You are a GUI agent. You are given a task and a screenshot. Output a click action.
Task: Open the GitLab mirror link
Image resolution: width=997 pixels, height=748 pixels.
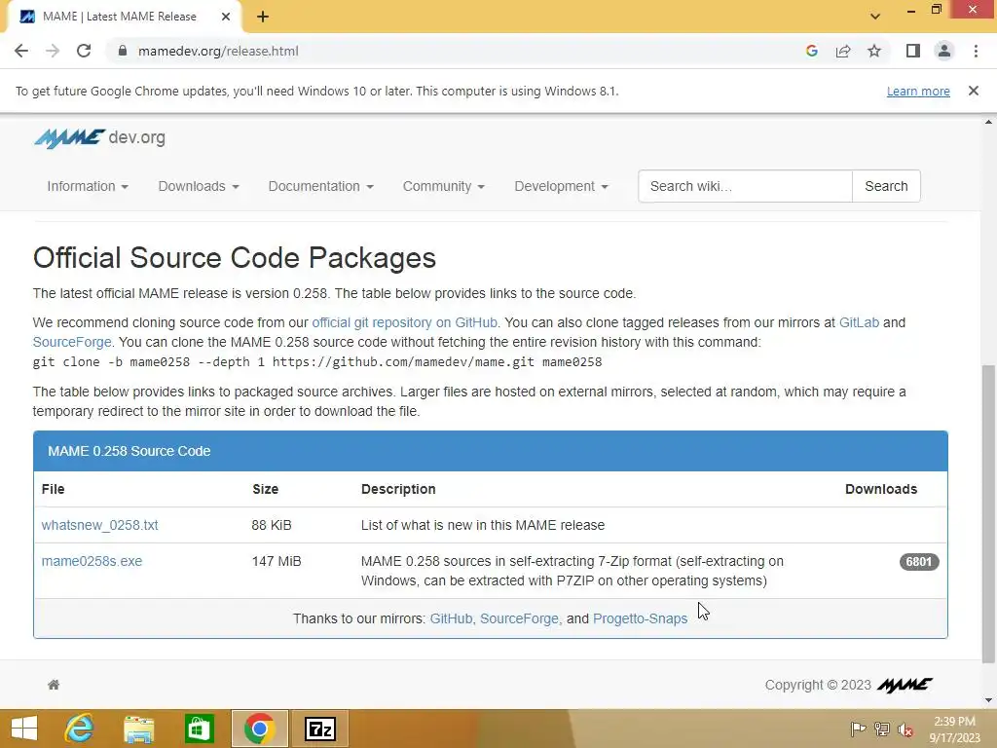[859, 322]
